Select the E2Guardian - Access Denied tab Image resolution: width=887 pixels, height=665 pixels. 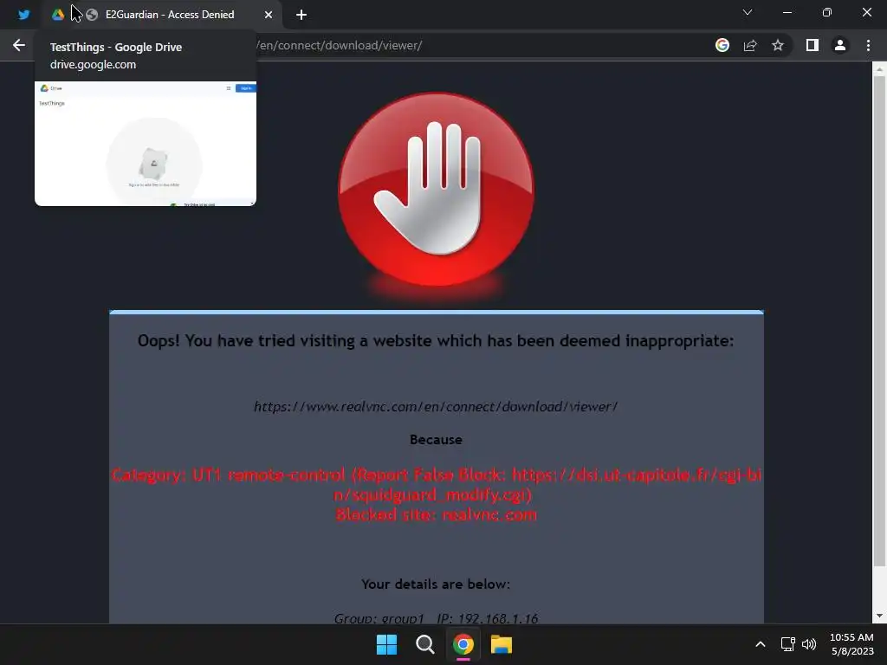coord(170,15)
